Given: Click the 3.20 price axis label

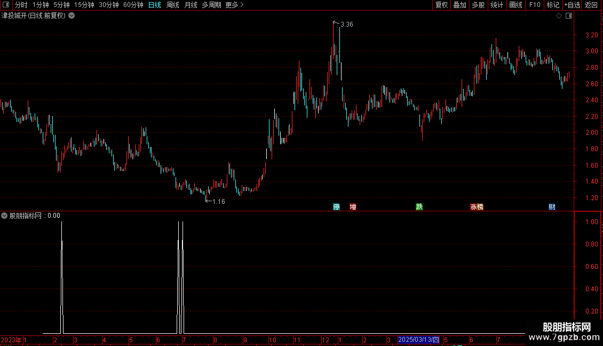Looking at the screenshot, I should tap(591, 35).
